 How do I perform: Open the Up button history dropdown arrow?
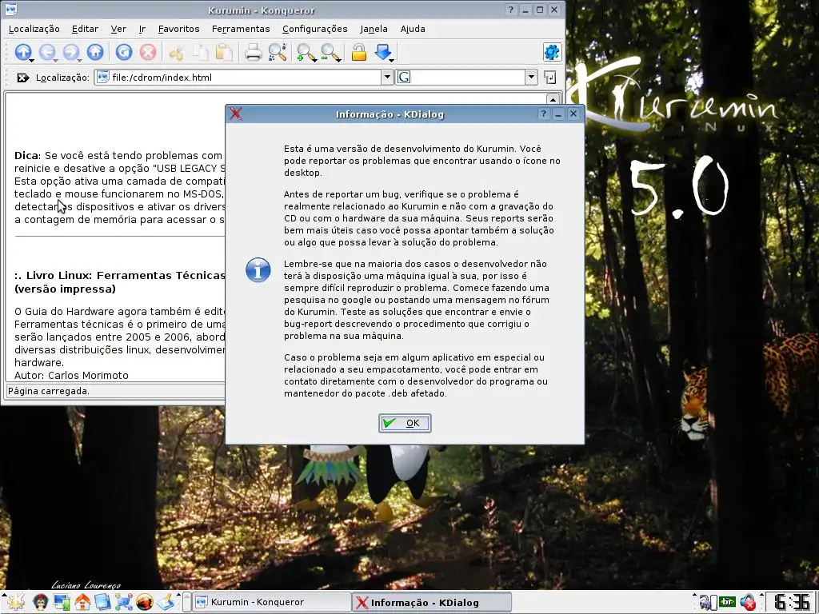pos(32,60)
